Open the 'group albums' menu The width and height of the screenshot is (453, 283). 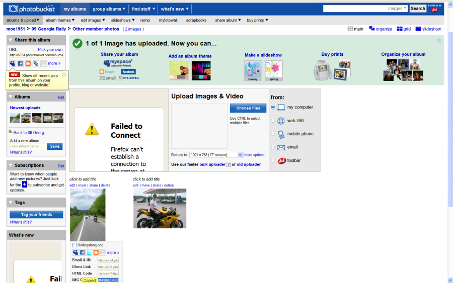pyautogui.click(x=109, y=9)
